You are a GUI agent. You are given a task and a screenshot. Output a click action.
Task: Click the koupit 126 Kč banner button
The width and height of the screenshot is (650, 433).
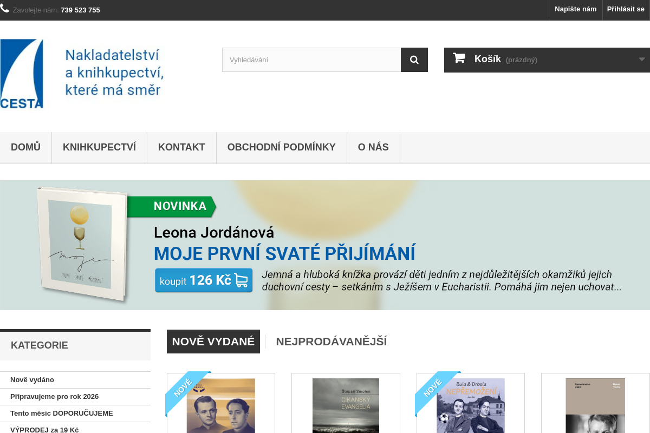pyautogui.click(x=204, y=280)
